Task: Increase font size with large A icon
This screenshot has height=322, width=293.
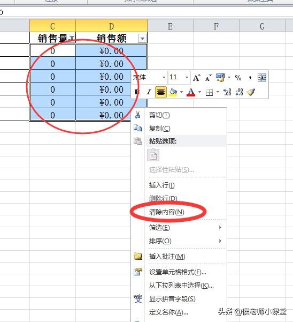Action: click(197, 78)
